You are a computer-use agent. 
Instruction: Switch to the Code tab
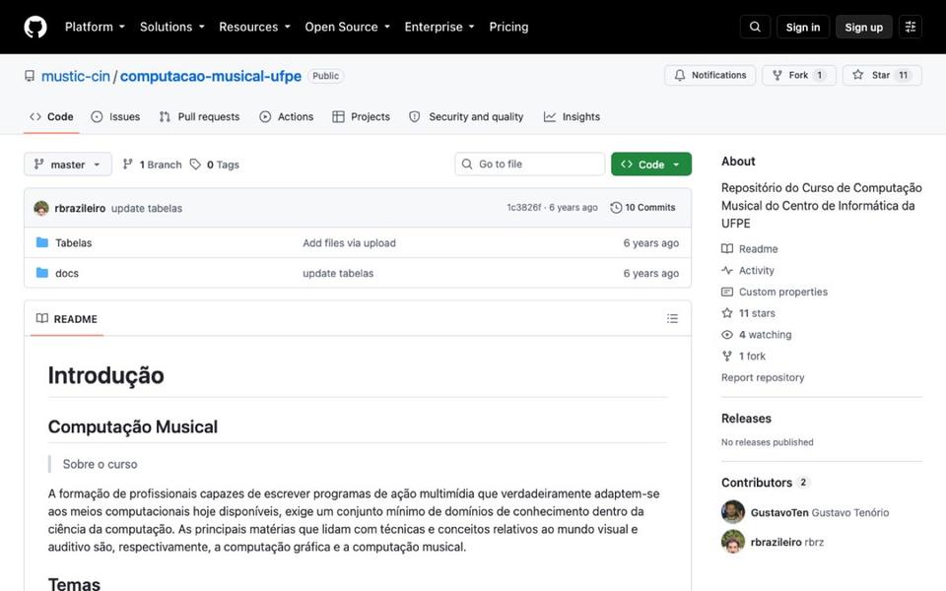point(51,117)
